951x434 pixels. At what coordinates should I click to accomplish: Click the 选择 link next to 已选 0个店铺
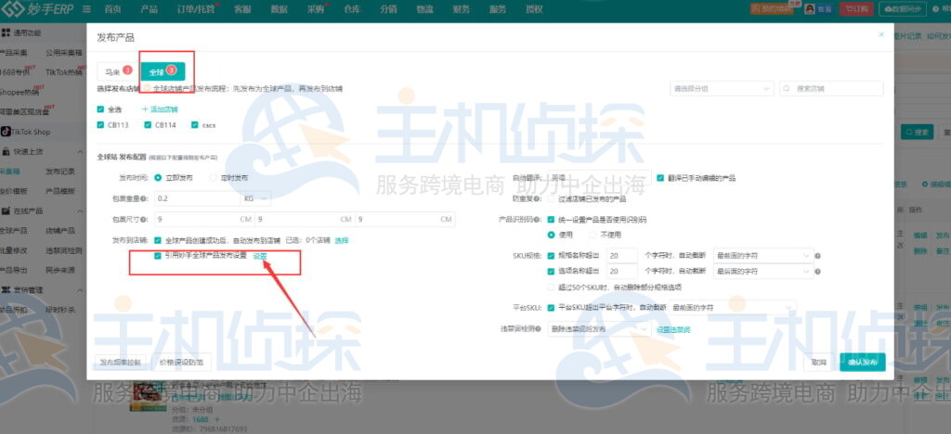pyautogui.click(x=342, y=239)
